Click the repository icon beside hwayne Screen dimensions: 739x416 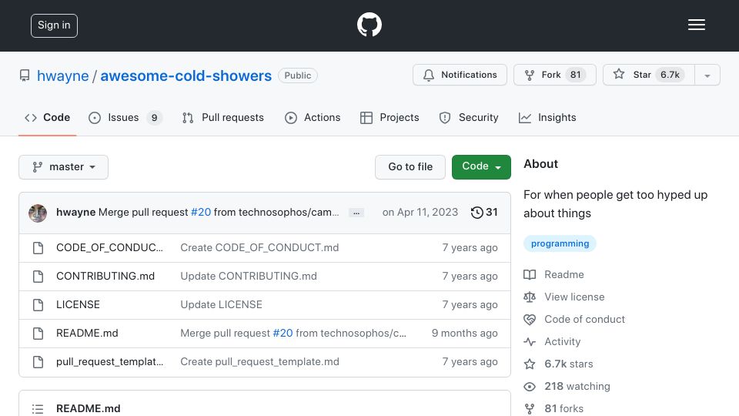coord(25,75)
